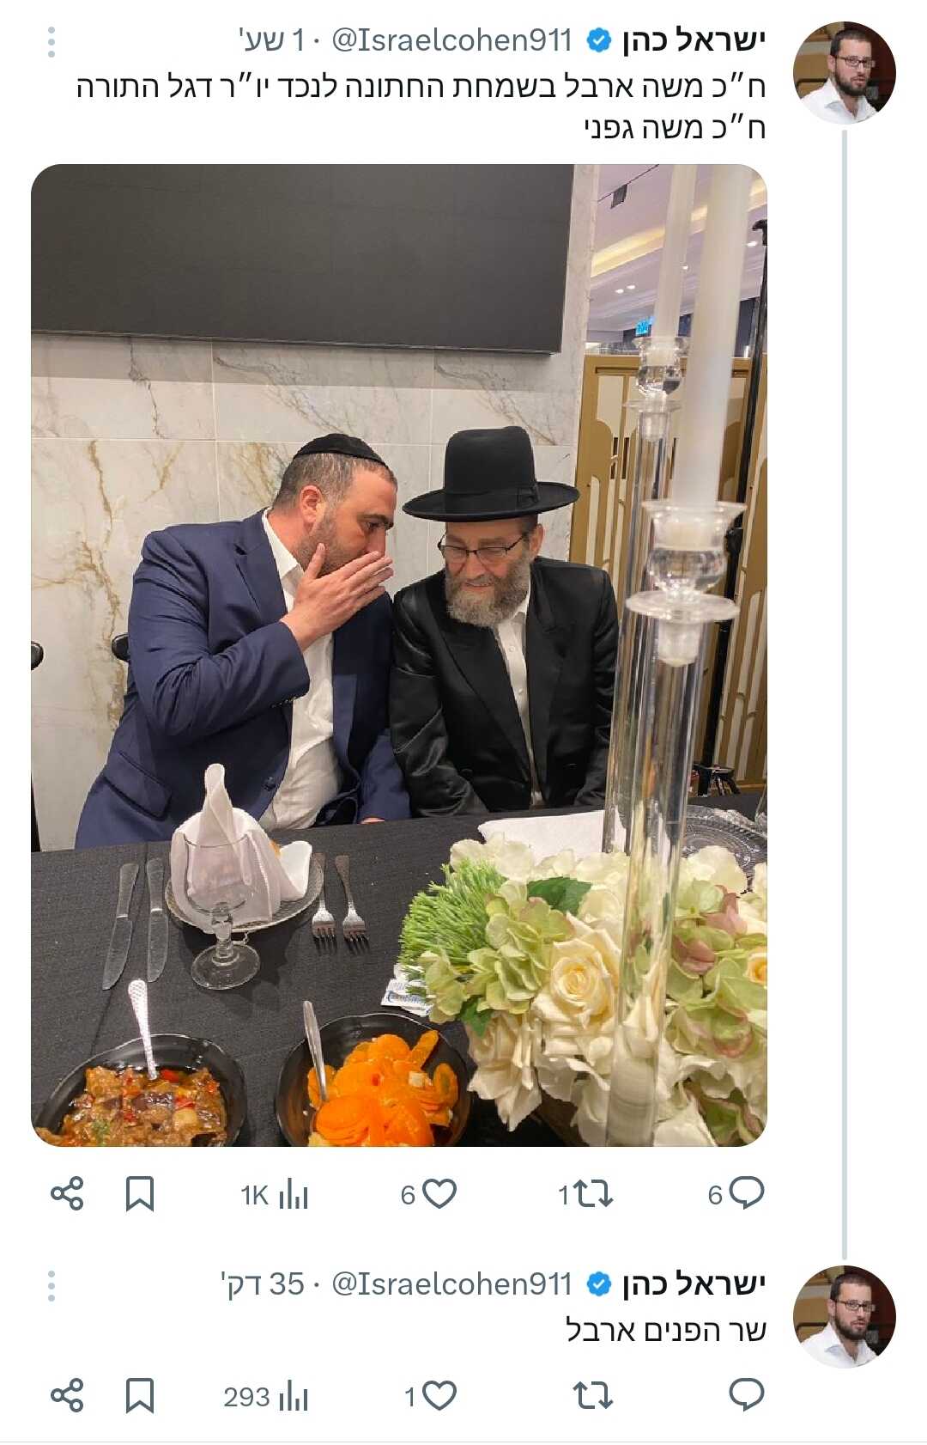Open the profile avatar on first tweet

[x=845, y=73]
